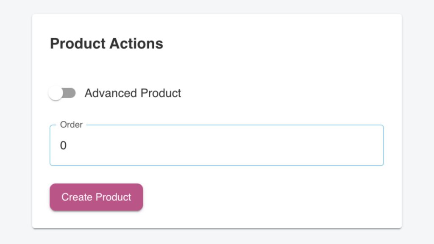This screenshot has width=434, height=244.
Task: Click the floating "Order" field label
Action: [x=71, y=125]
